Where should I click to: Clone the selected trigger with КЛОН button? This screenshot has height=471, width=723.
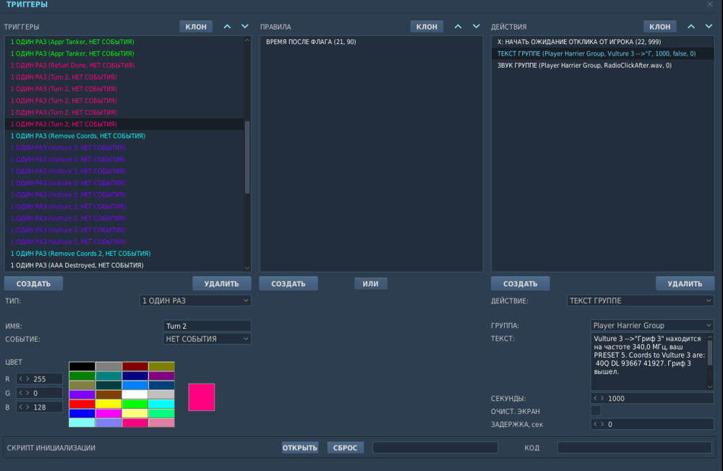click(196, 27)
